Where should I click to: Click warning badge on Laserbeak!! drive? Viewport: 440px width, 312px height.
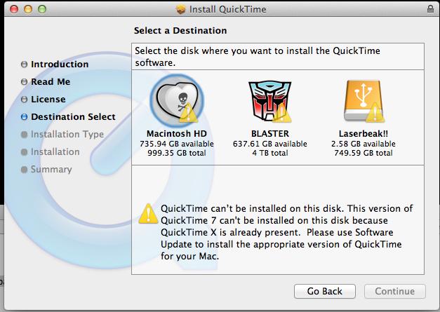375,113
